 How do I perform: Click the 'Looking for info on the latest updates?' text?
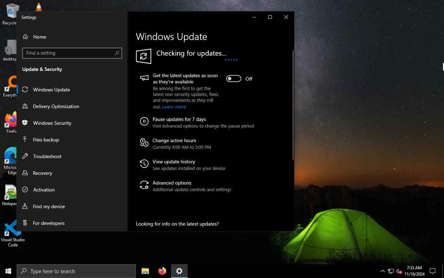pos(177,224)
